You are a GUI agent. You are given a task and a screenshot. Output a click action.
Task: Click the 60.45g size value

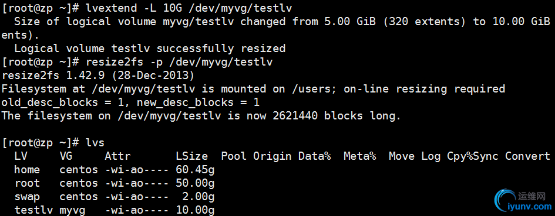pyautogui.click(x=195, y=170)
